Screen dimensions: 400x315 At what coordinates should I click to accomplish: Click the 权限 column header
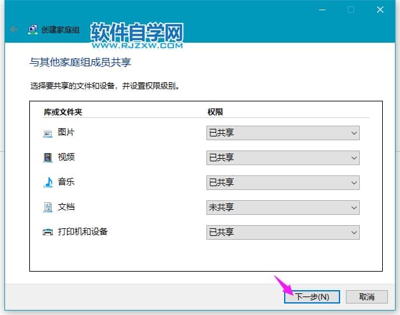215,112
